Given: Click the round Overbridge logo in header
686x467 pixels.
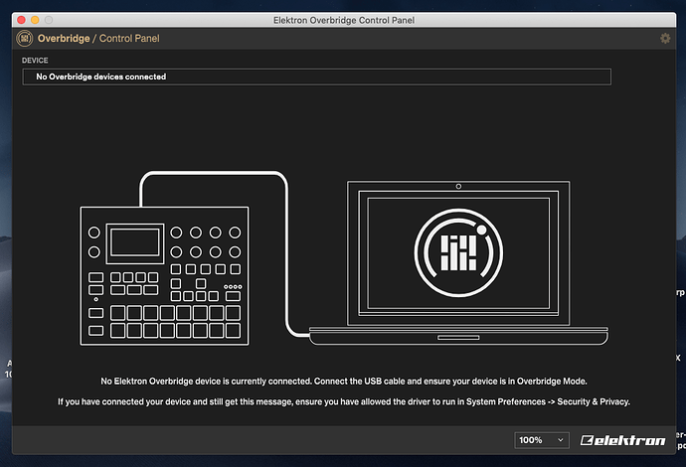Looking at the screenshot, I should 24,38.
